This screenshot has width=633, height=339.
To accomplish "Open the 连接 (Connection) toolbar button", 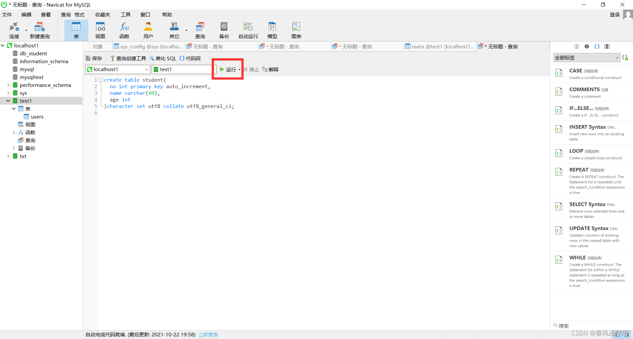I will point(14,30).
